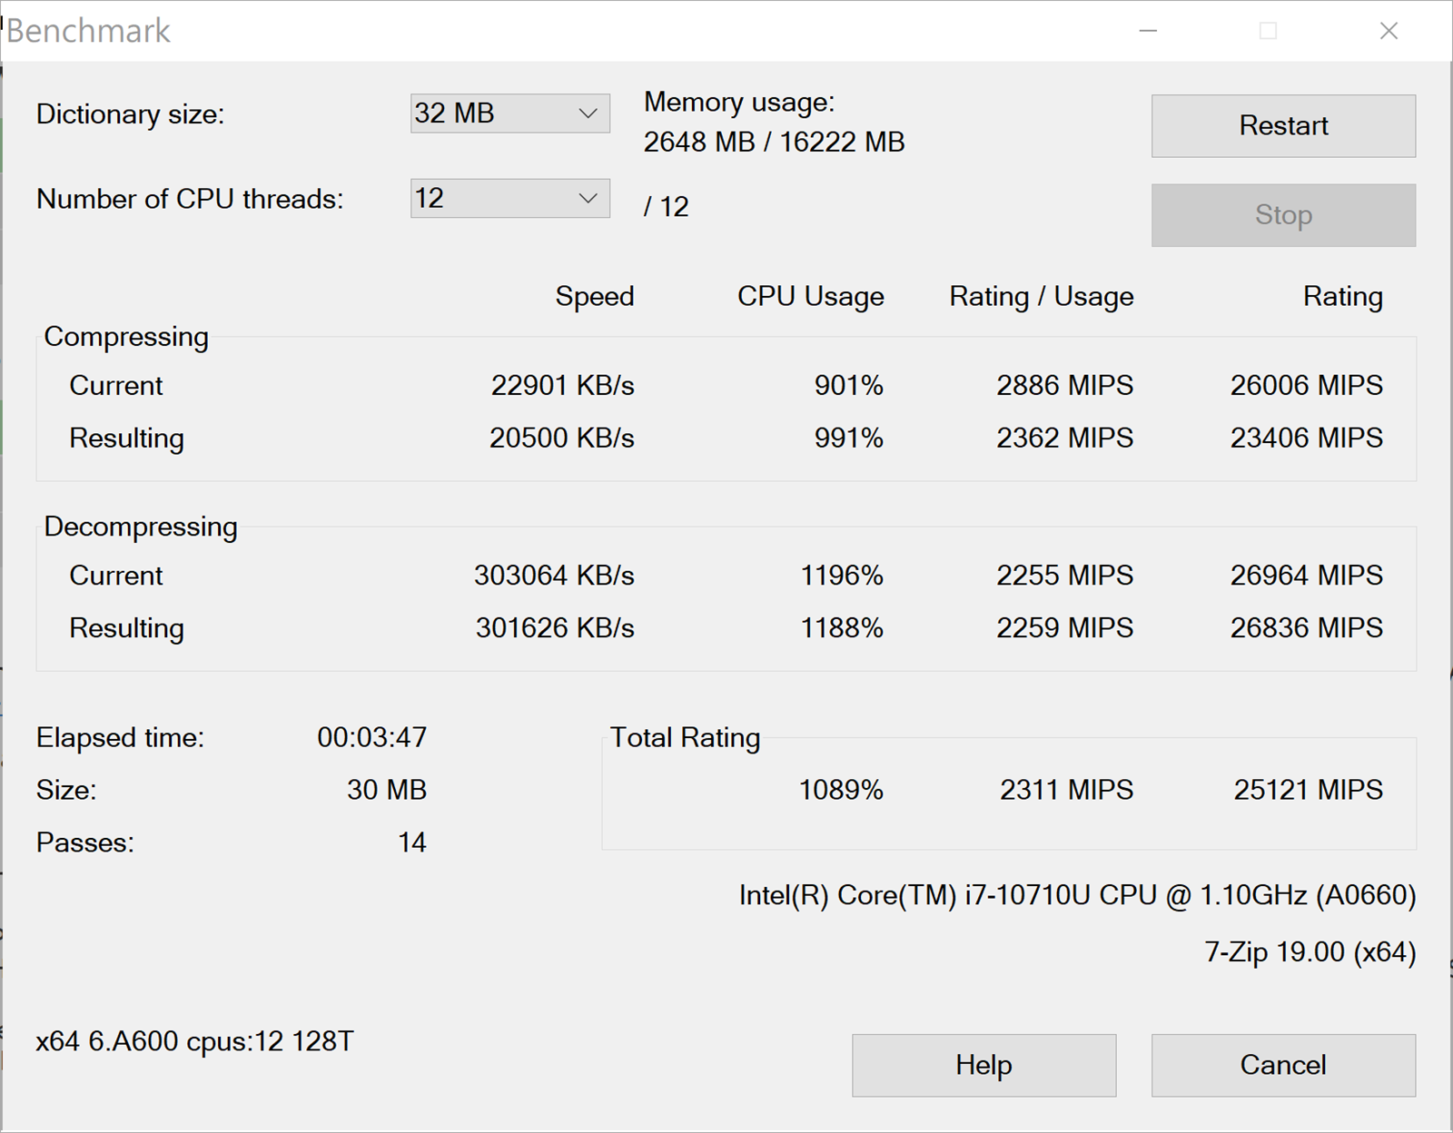The height and width of the screenshot is (1133, 1453).
Task: Open the Number of CPU threads dropdown
Action: click(x=509, y=199)
